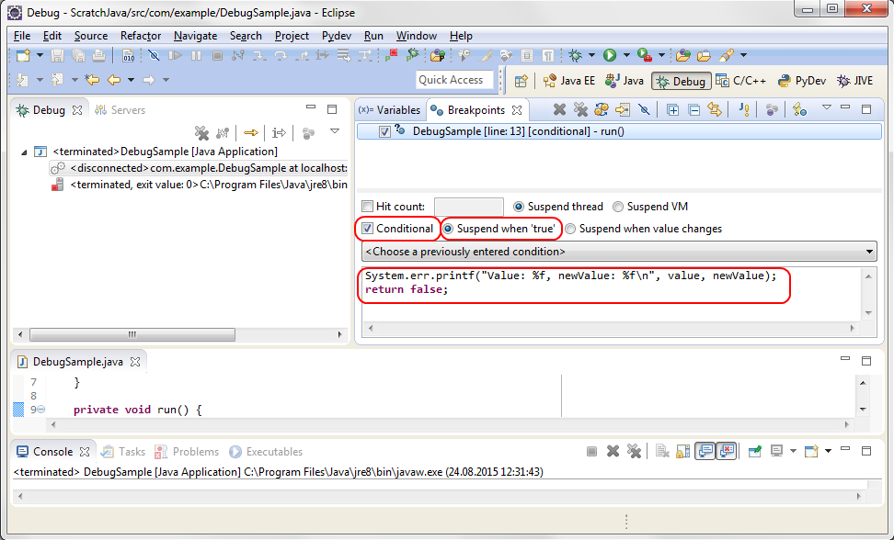
Task: Open the dropdown arrow next to the New icon
Action: click(40, 55)
